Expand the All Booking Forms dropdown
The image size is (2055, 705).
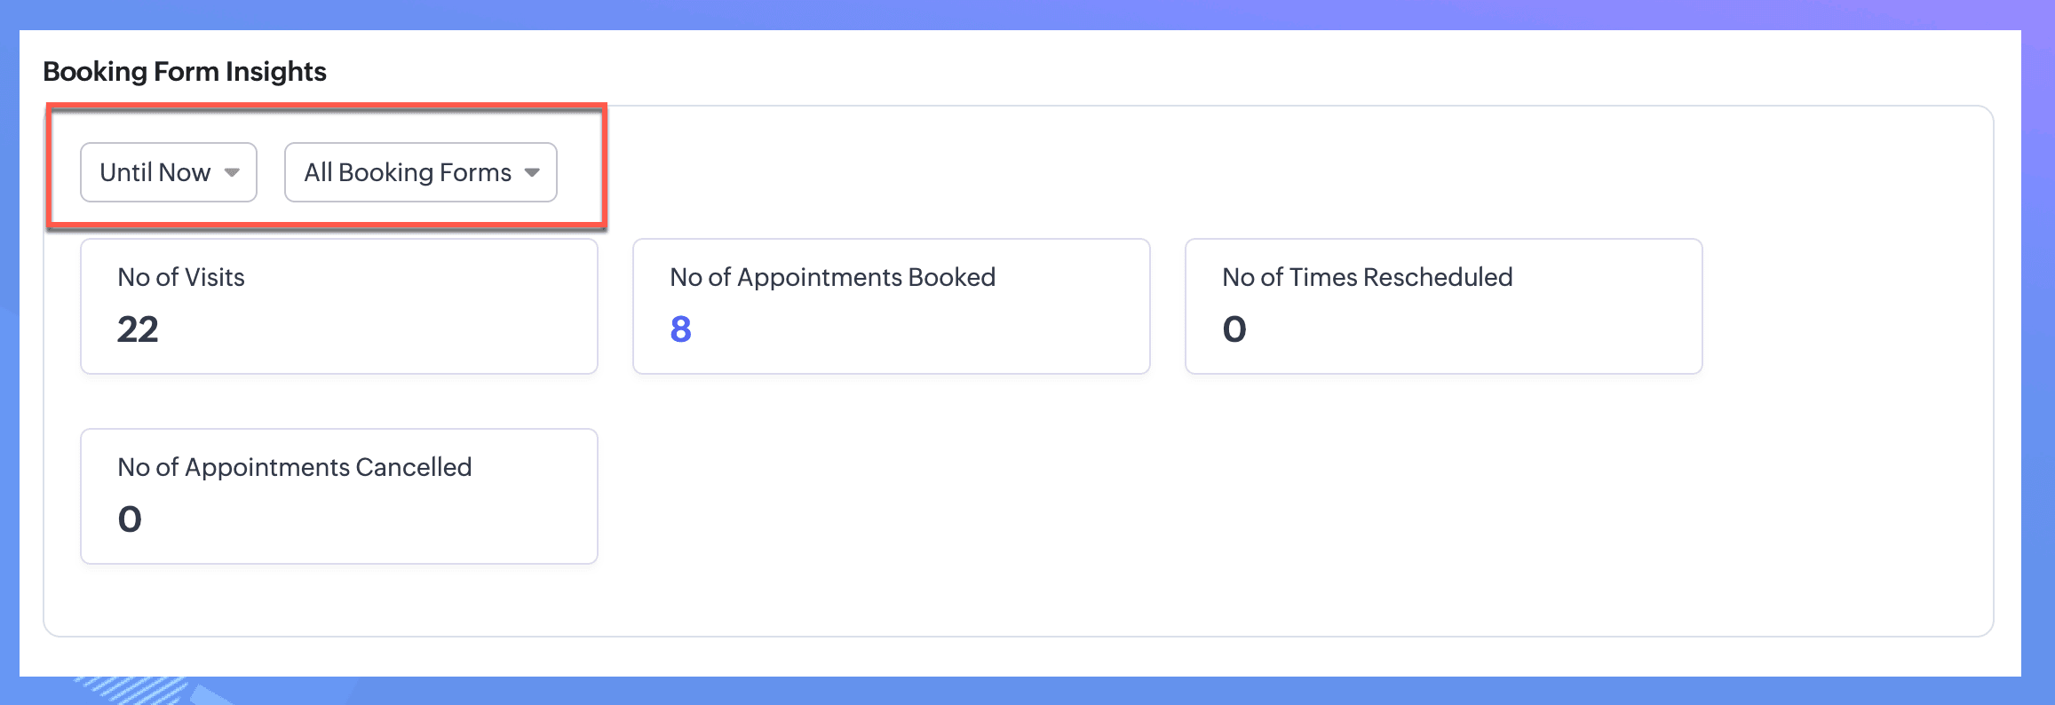pos(420,172)
